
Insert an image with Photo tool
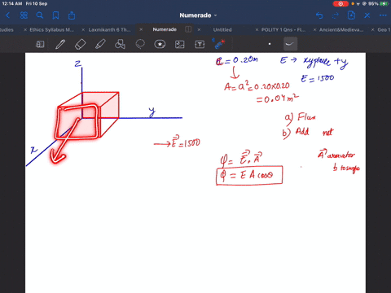click(x=180, y=44)
